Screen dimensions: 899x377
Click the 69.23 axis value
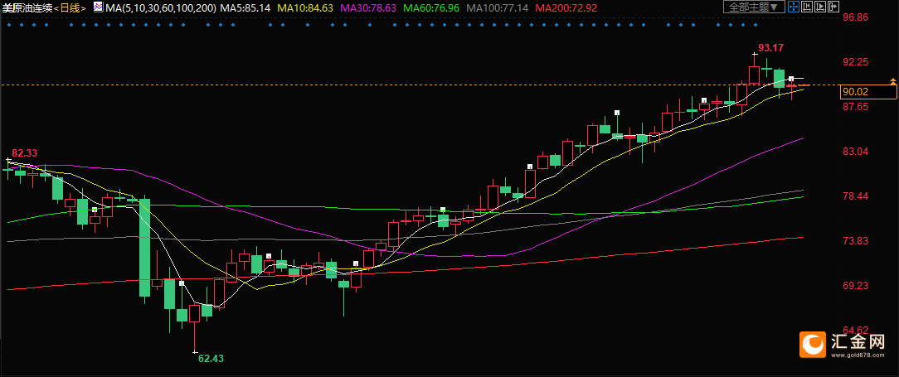[855, 285]
